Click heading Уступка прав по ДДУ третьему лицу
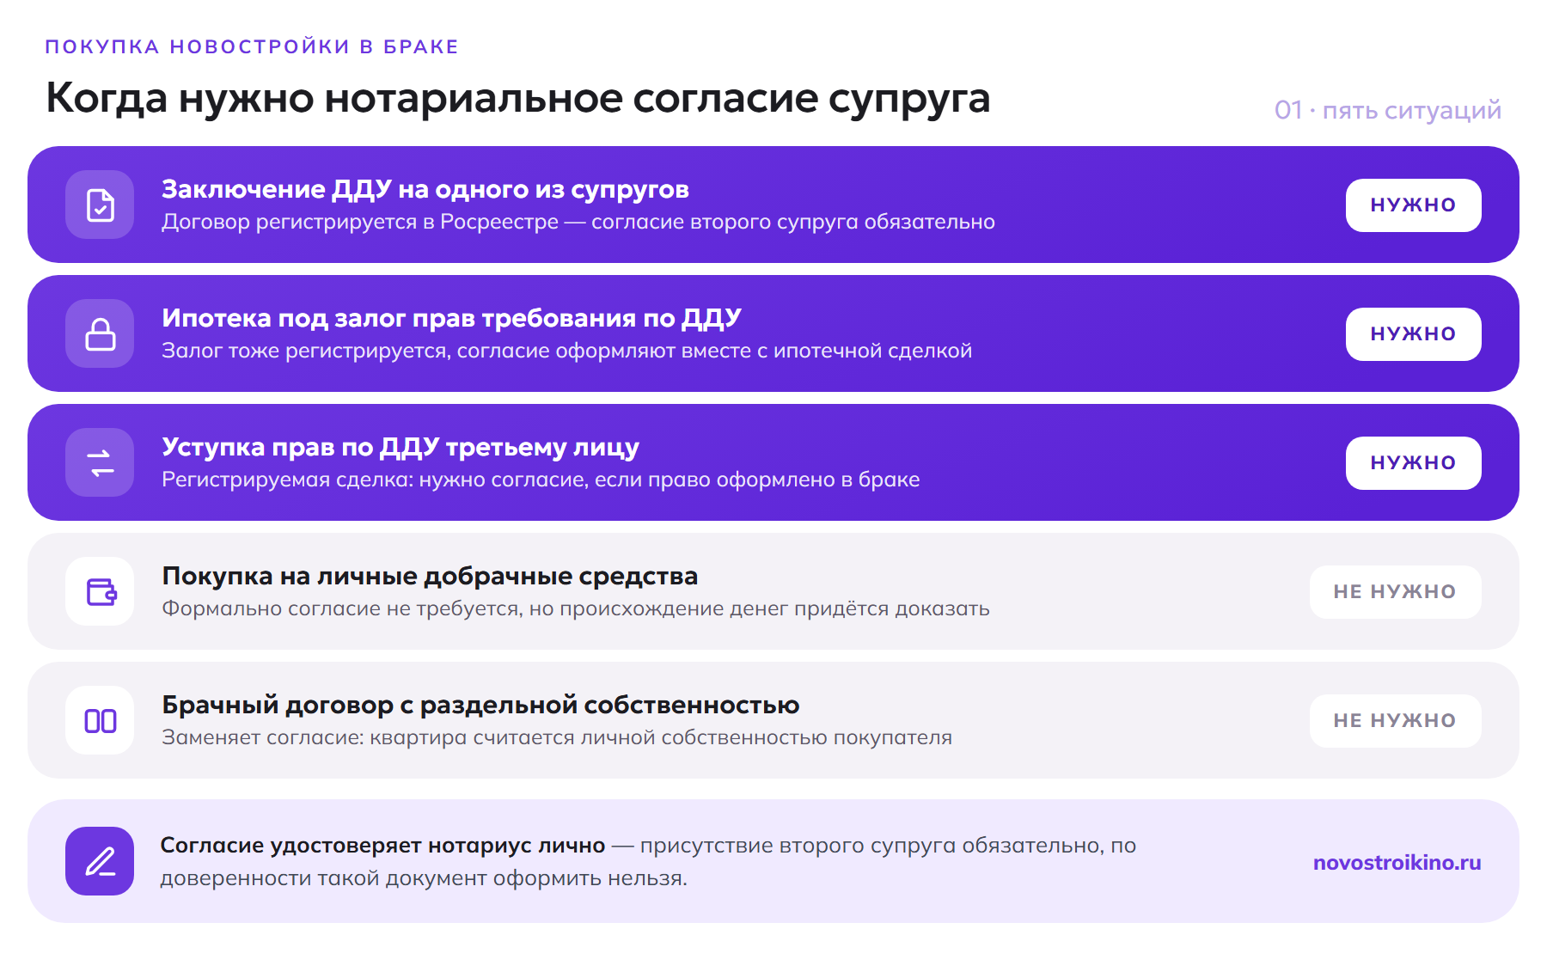This screenshot has height=978, width=1547. [401, 447]
